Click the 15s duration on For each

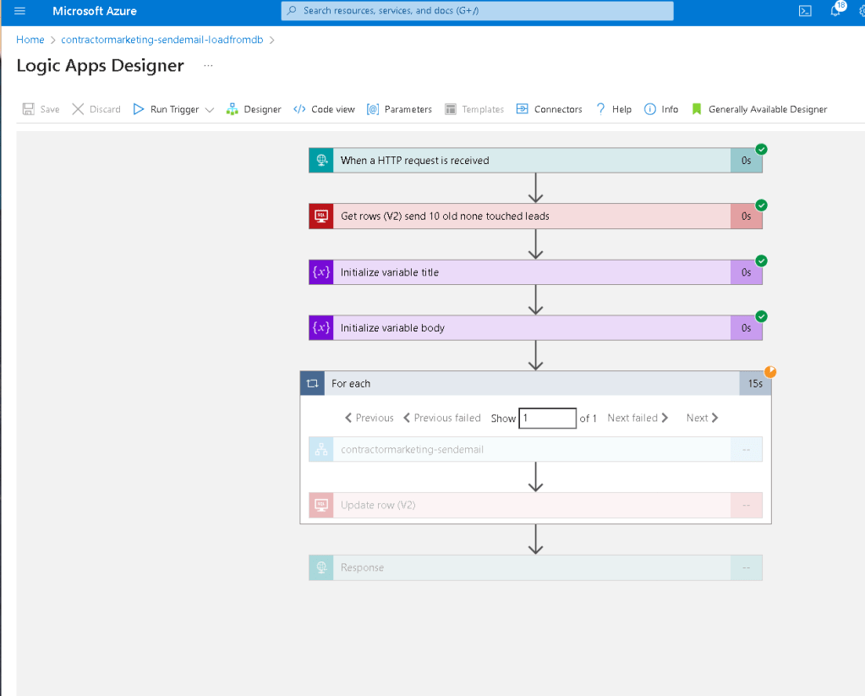pyautogui.click(x=755, y=384)
